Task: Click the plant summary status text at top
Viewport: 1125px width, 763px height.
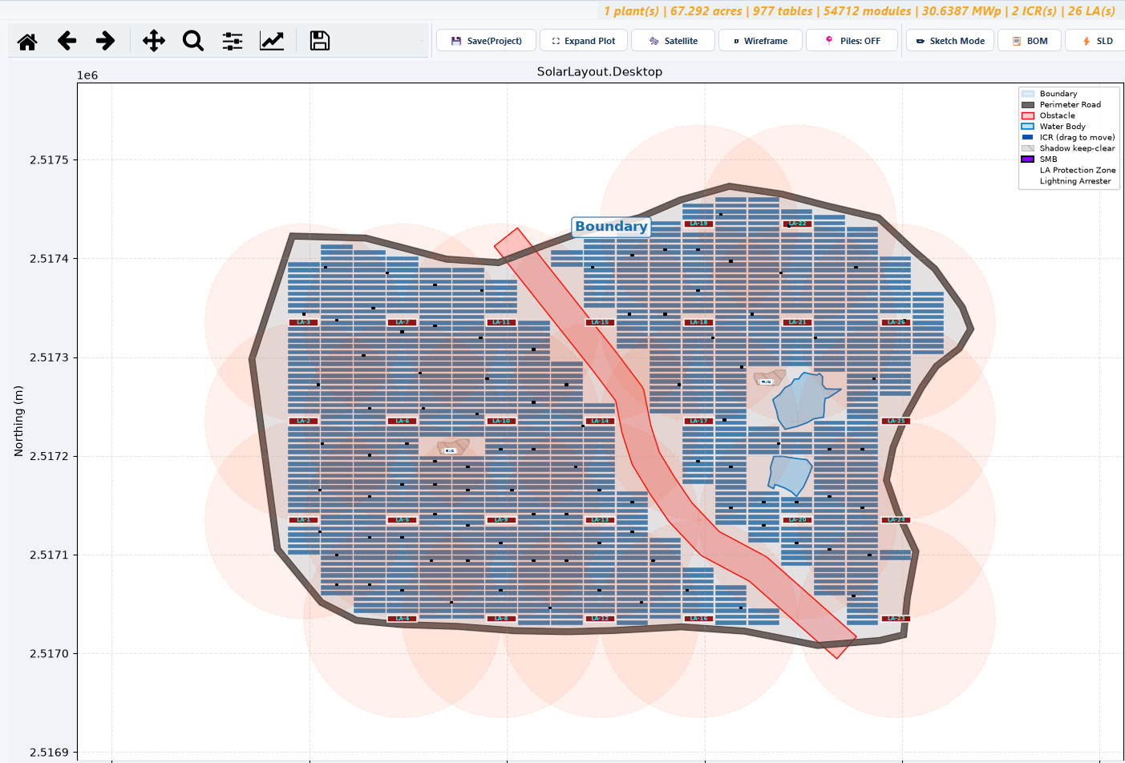Action: (x=860, y=11)
